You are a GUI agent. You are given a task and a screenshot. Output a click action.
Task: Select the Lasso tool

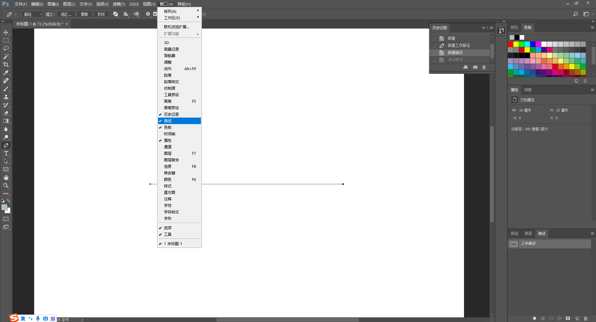[x=6, y=48]
